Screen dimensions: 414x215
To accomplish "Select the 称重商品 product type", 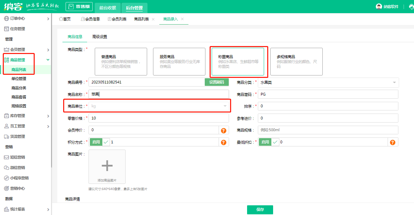I will coord(238,62).
